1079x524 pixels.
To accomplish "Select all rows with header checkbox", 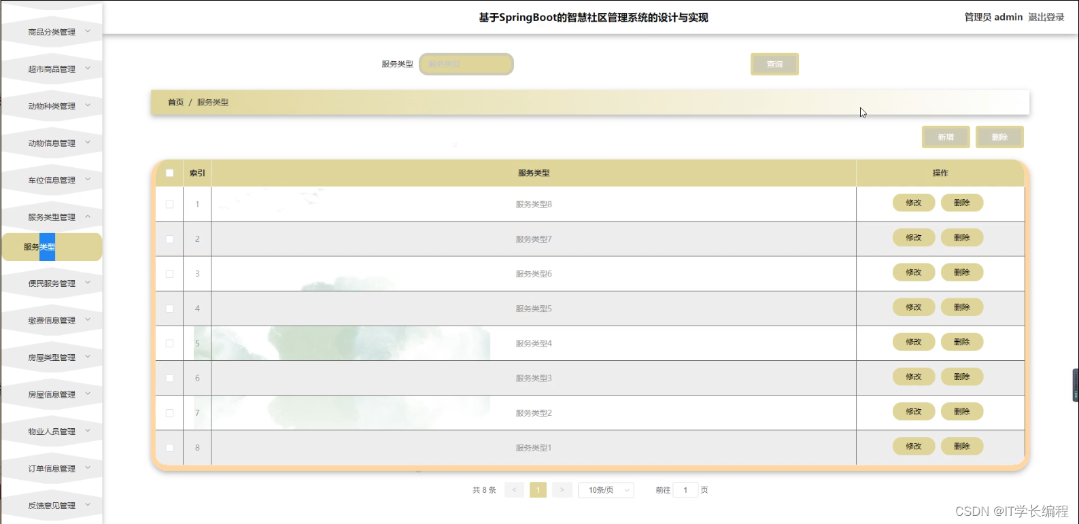I will point(169,173).
